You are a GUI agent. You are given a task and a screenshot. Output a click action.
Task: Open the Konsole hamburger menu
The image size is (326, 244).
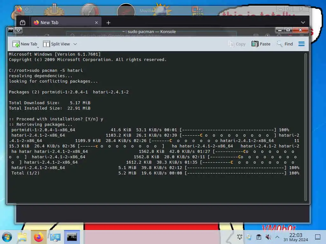301,44
